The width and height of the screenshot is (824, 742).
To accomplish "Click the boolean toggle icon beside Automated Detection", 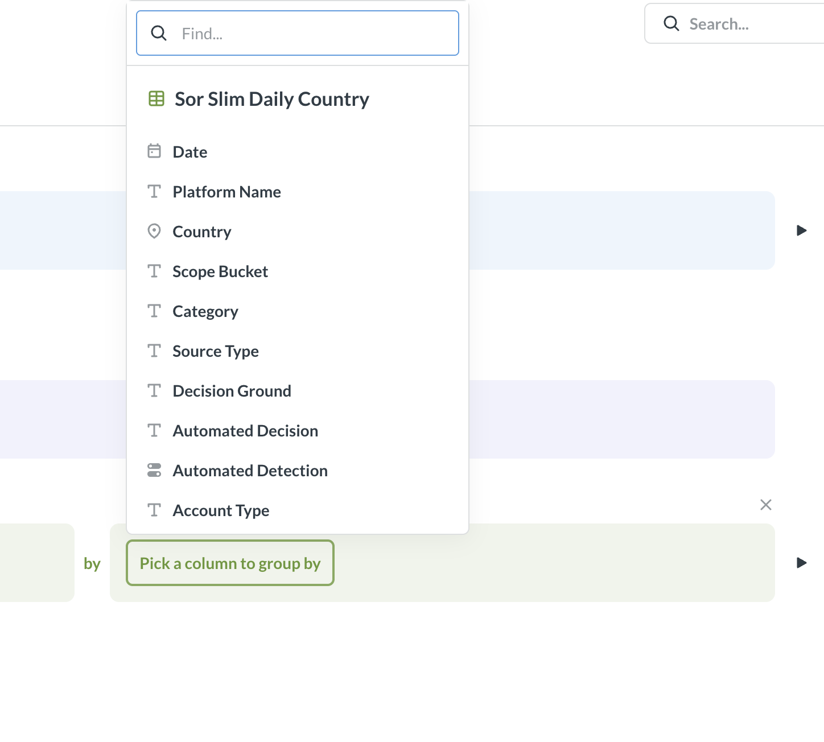I will pyautogui.click(x=154, y=470).
